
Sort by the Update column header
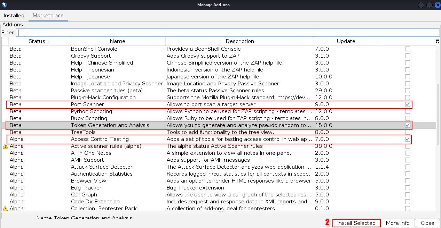point(346,41)
